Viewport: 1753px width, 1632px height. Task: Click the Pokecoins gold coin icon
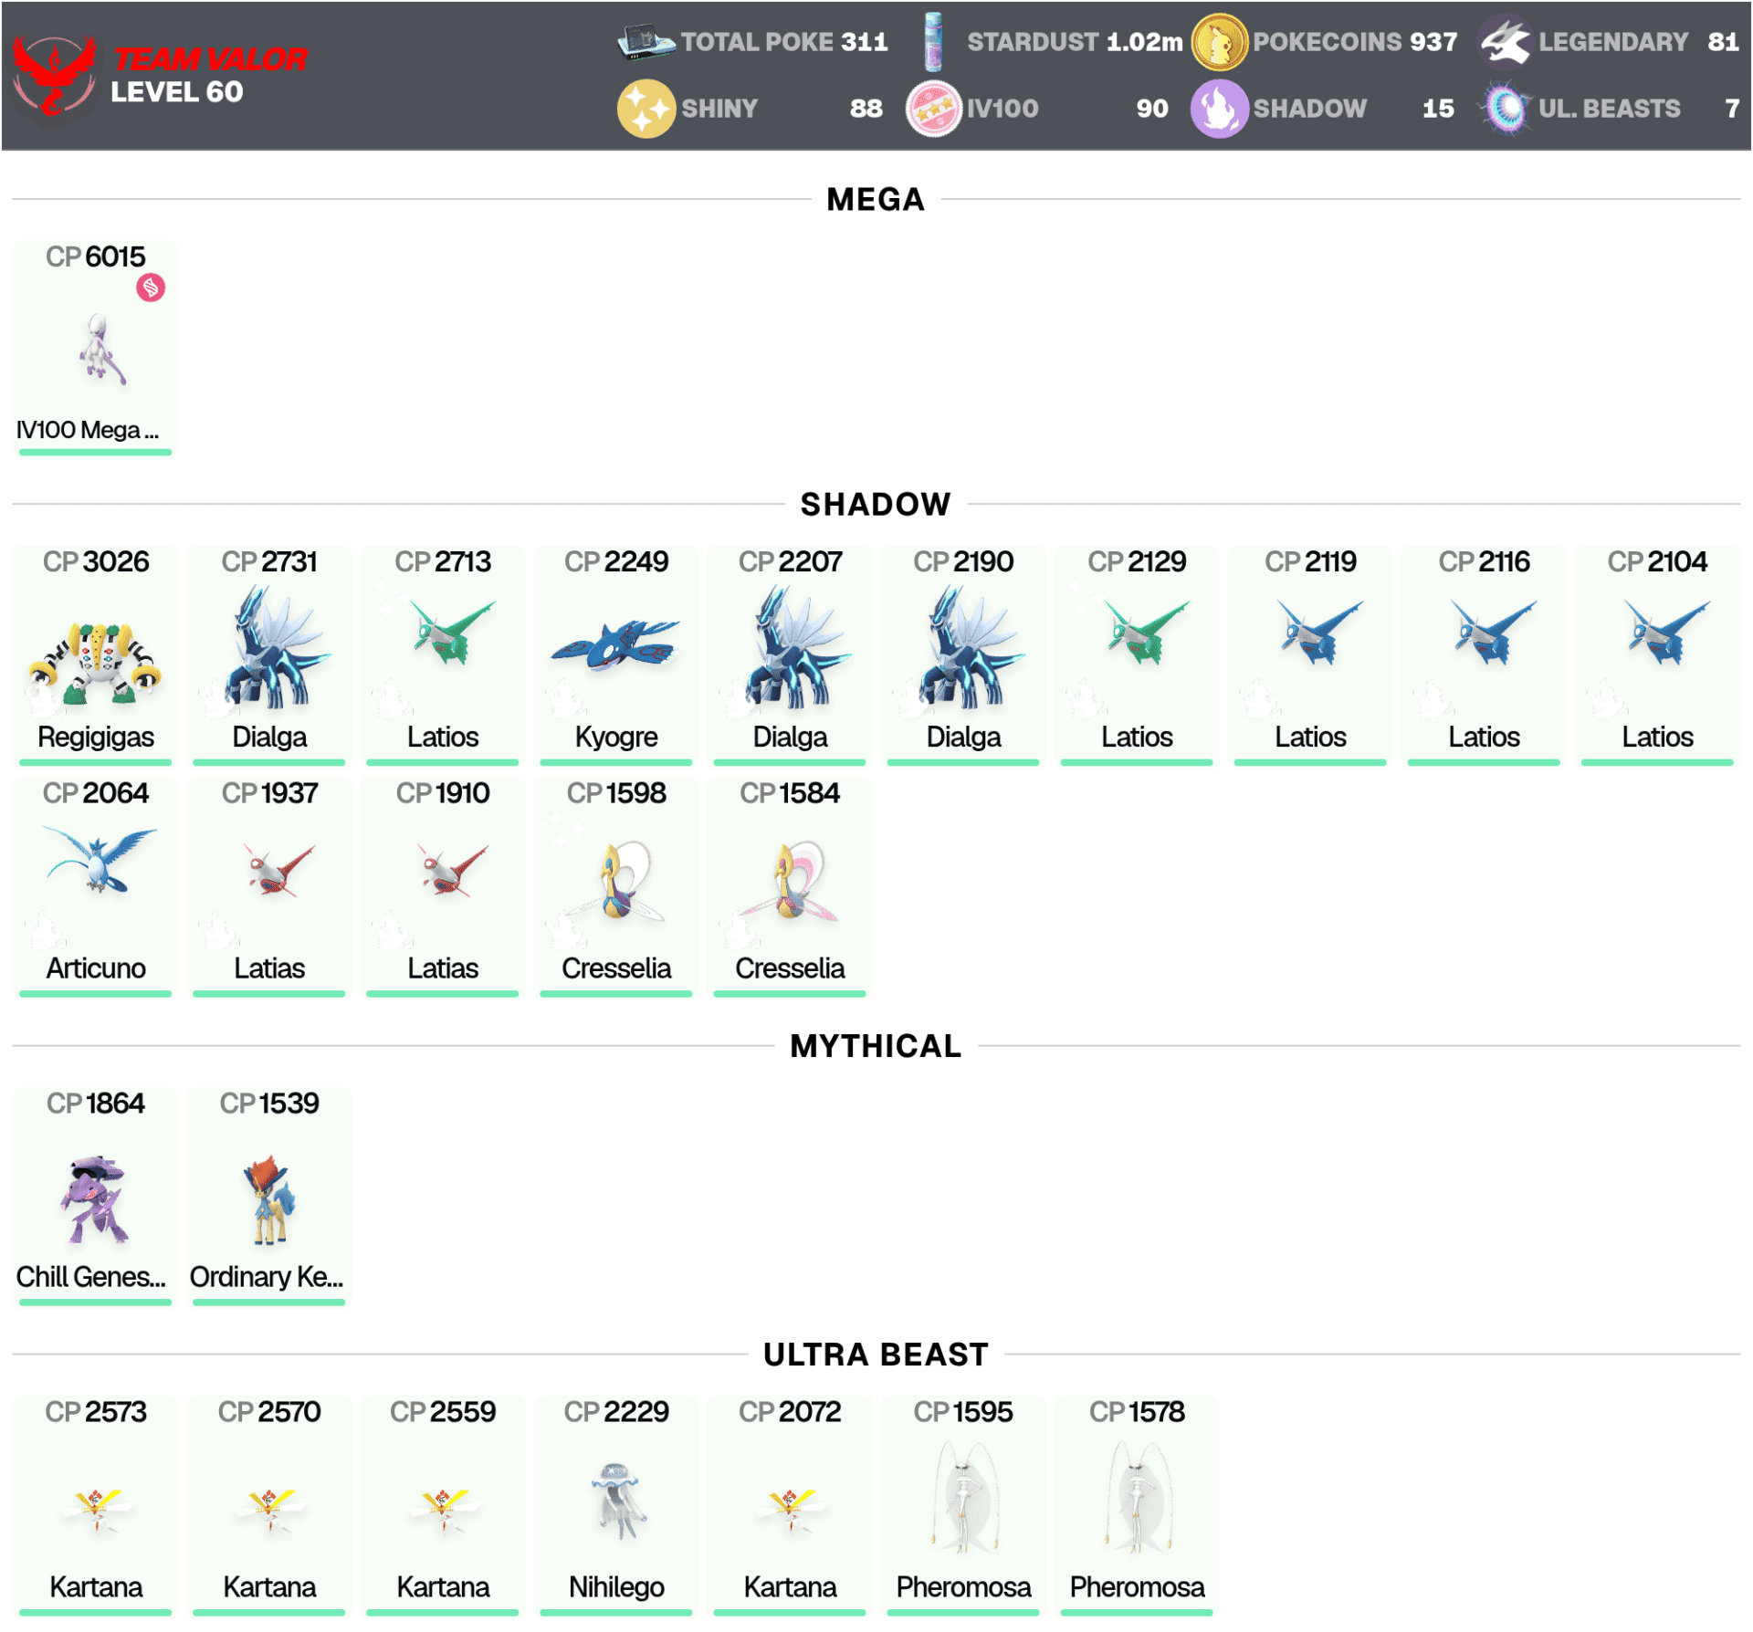pyautogui.click(x=1219, y=42)
